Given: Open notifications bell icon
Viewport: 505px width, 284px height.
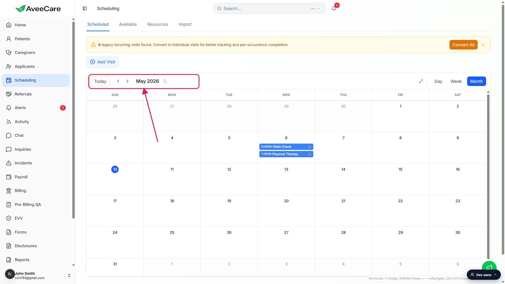Looking at the screenshot, I should 334,8.
